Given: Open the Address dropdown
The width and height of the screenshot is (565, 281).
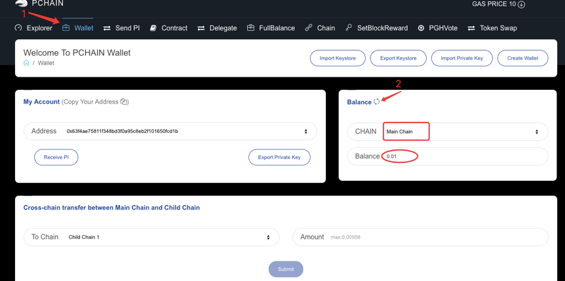Looking at the screenshot, I should click(x=170, y=131).
